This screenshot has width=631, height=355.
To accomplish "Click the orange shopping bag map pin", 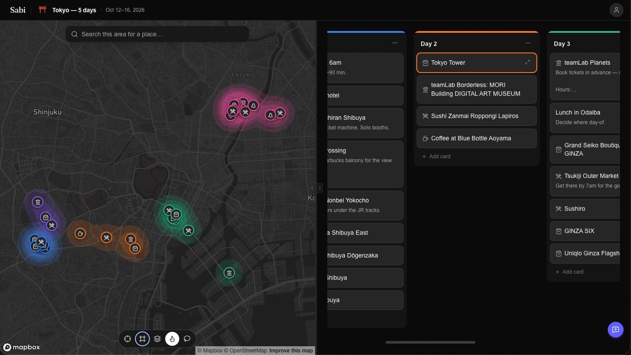I will tap(135, 248).
